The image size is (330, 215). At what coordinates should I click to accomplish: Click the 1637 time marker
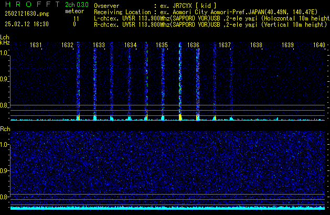225,45
